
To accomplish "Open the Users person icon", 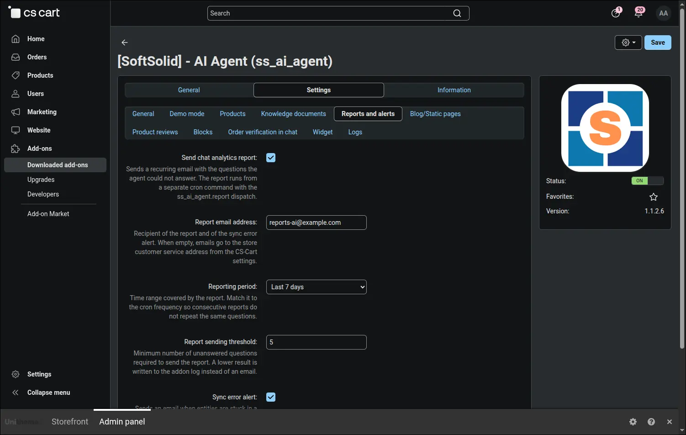I will 16,94.
